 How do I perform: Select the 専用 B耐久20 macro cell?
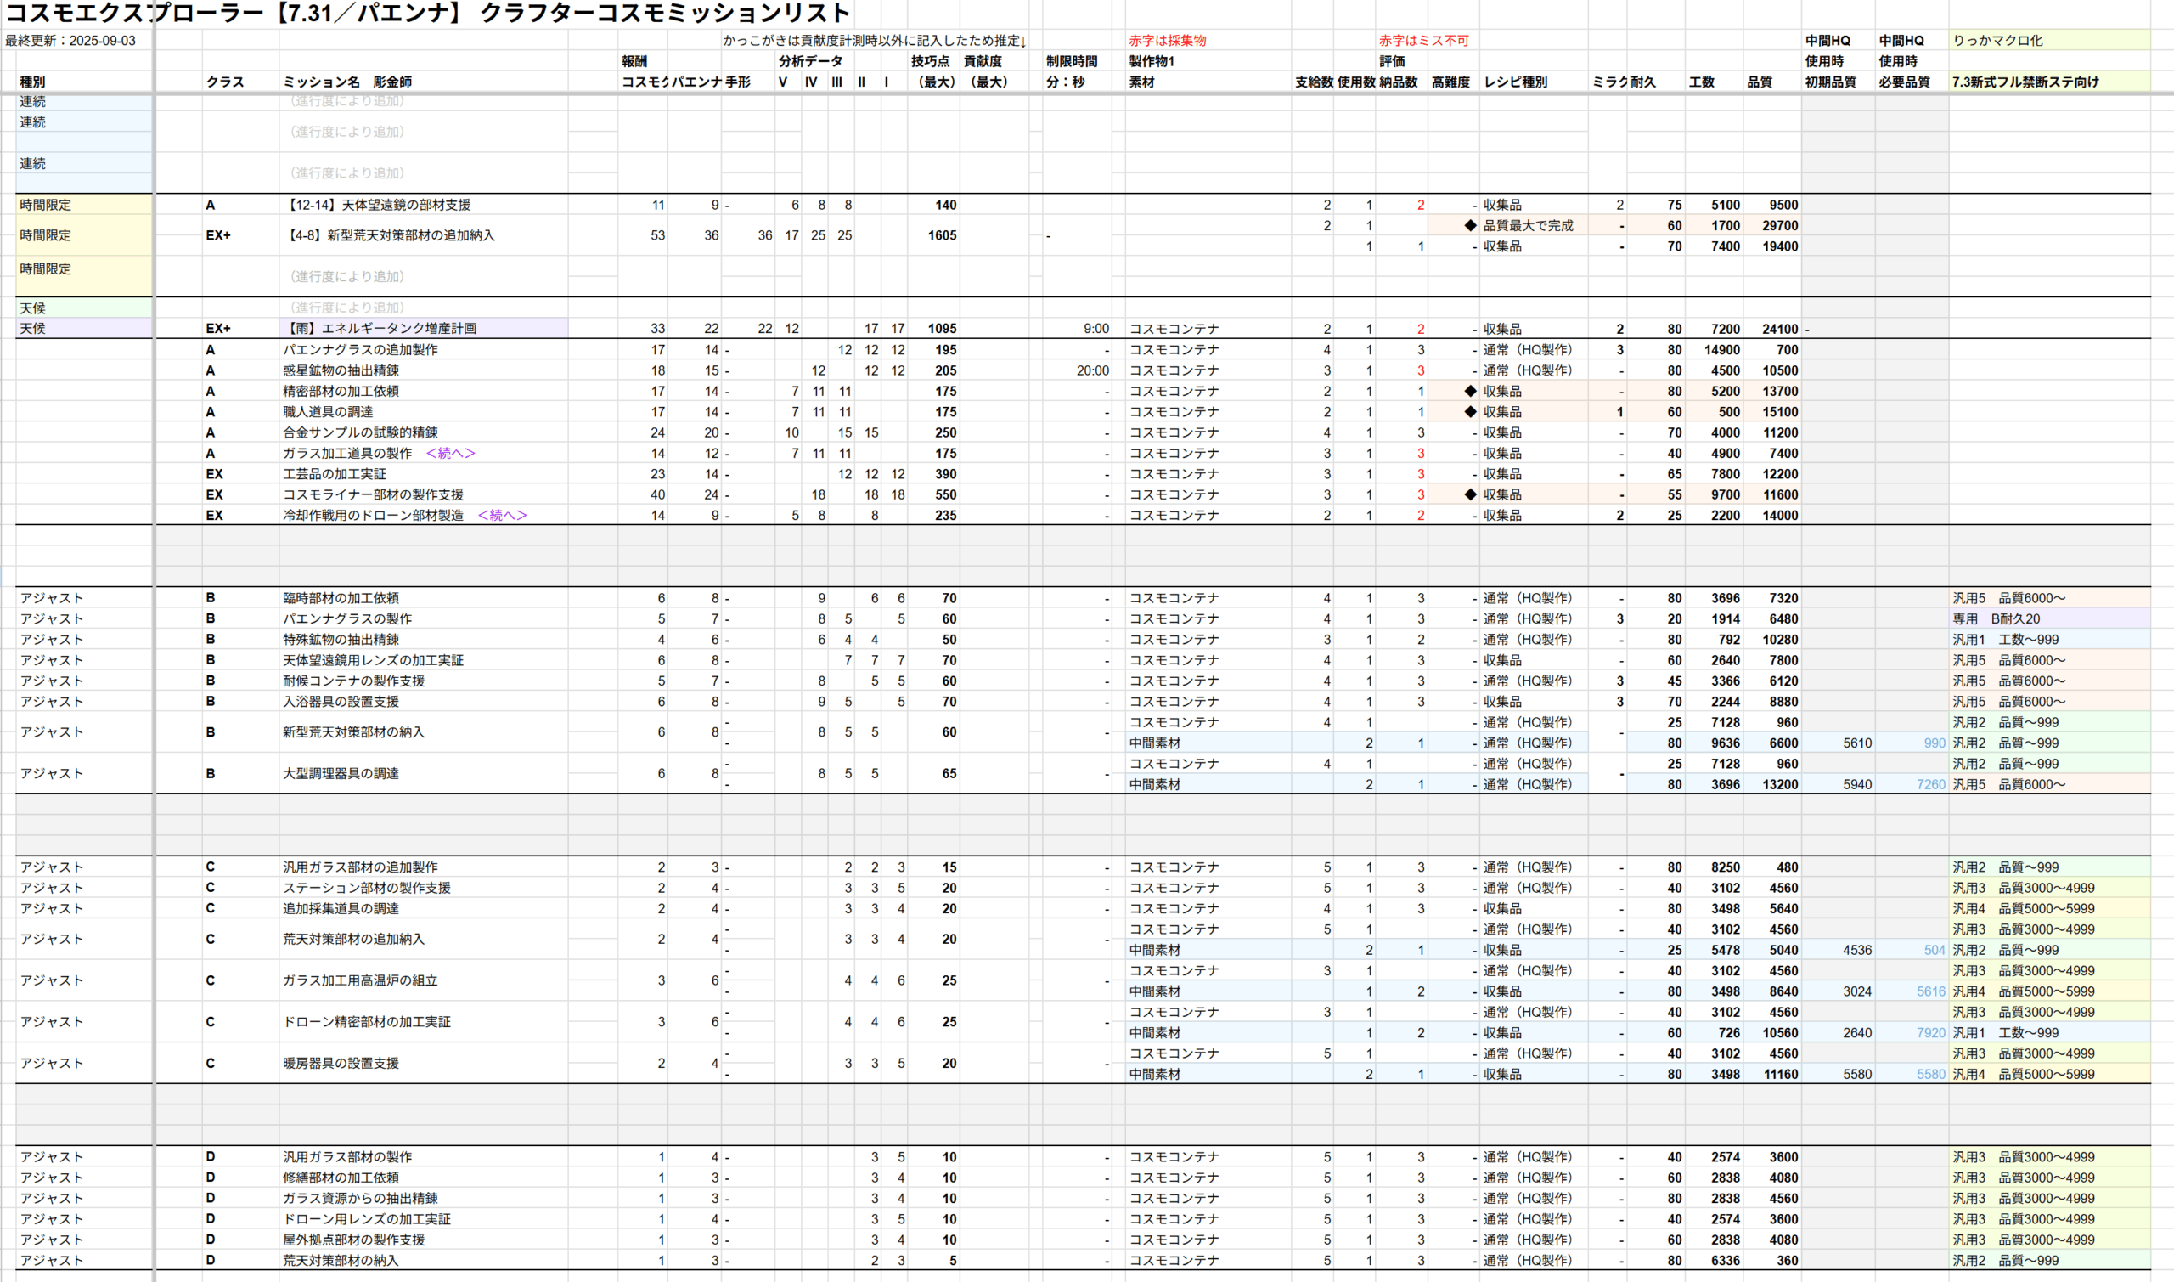tap(1997, 618)
